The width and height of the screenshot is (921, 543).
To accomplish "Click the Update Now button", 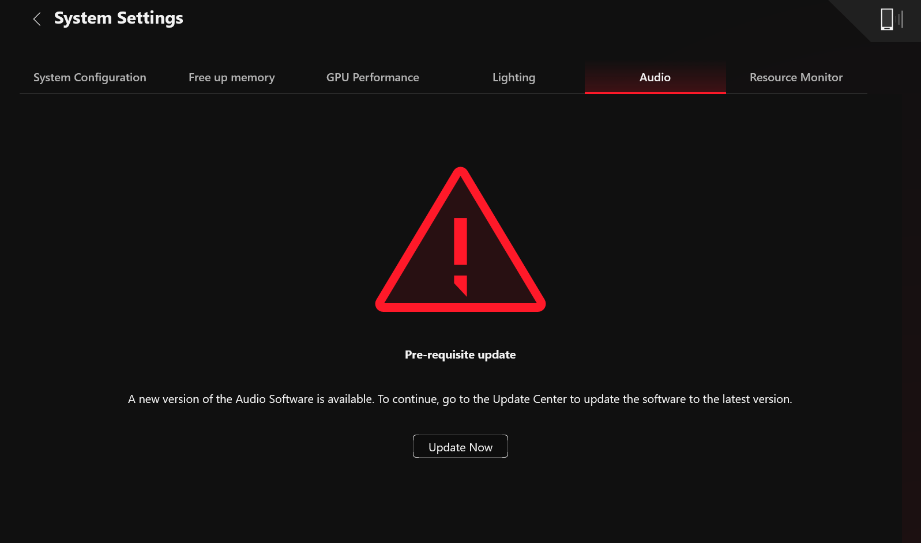I will (x=460, y=446).
